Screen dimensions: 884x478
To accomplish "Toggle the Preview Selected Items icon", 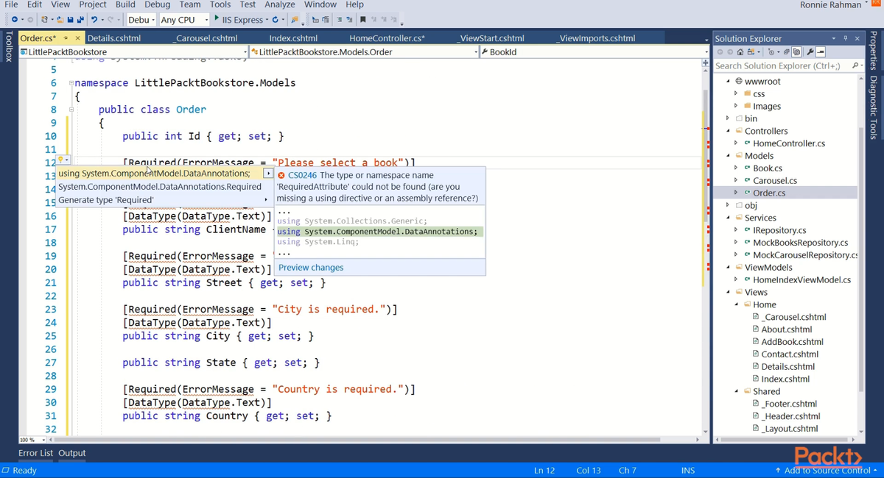I will (x=821, y=52).
